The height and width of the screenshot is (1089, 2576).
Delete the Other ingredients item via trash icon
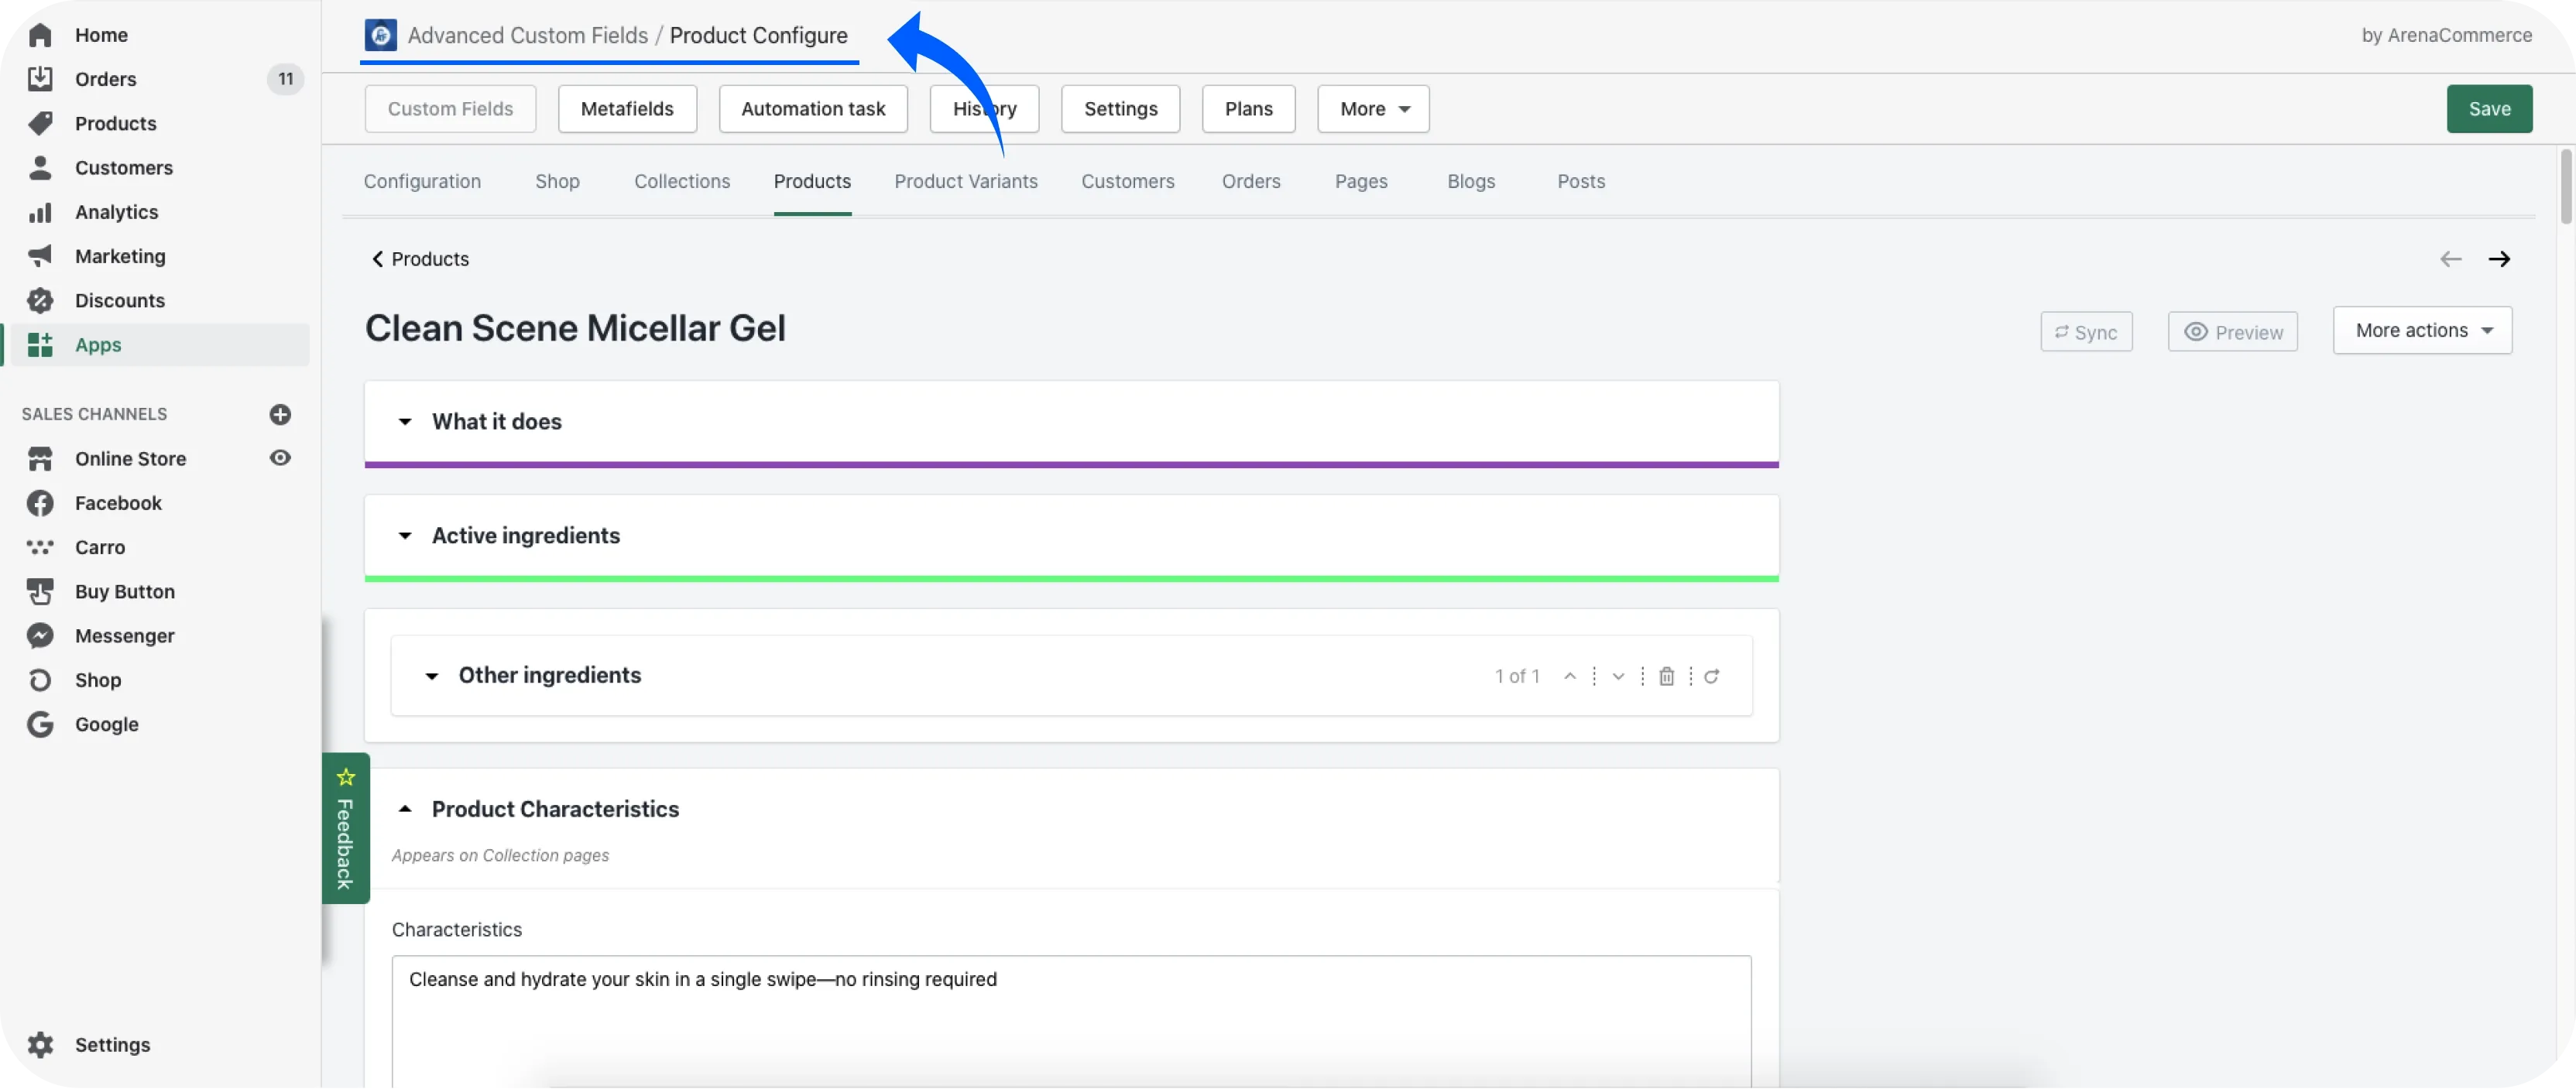1666,676
